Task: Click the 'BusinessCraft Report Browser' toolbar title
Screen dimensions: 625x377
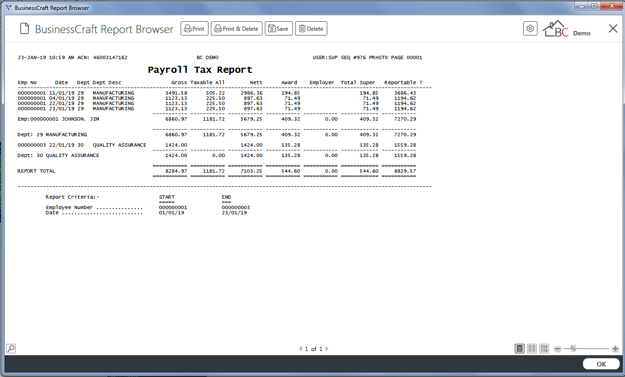Action: click(x=104, y=29)
